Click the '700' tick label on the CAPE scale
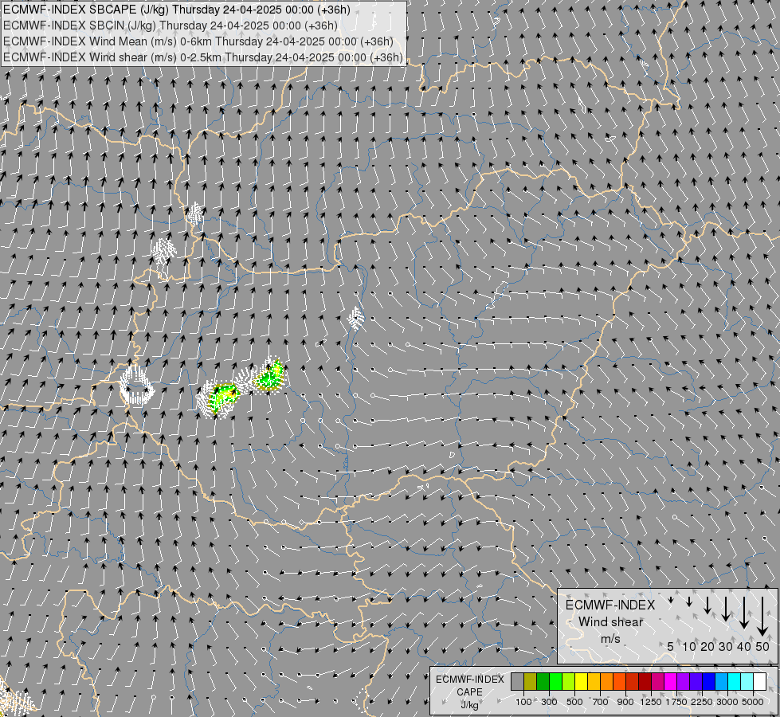780x717 pixels. [601, 702]
